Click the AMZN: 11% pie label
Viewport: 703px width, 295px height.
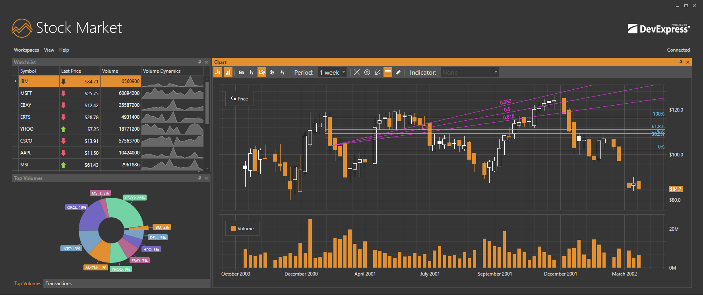pos(96,268)
